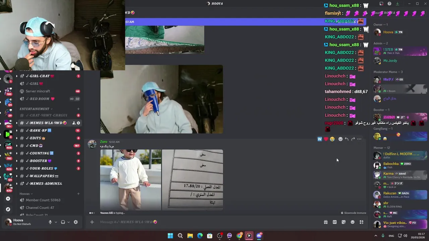Send a gift with the gift icon
Screen dimensions: 429x241
(325, 222)
